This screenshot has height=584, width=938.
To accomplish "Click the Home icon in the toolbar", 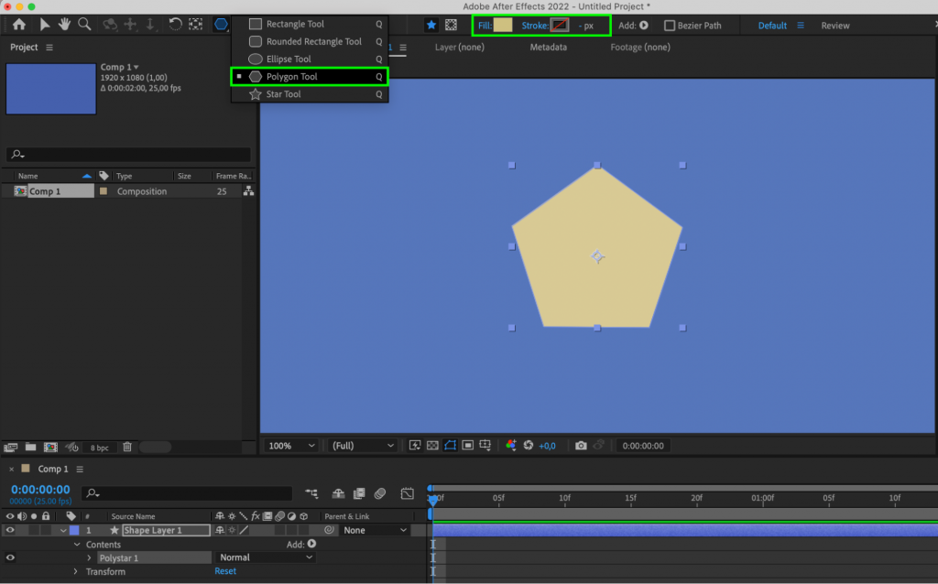I will point(19,25).
